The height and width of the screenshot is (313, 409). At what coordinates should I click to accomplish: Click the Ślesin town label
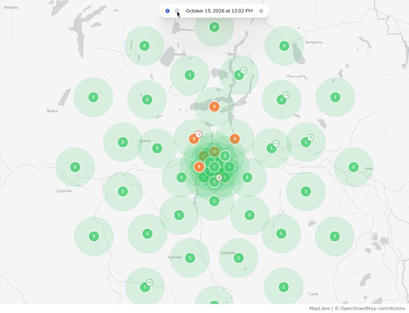(232, 54)
